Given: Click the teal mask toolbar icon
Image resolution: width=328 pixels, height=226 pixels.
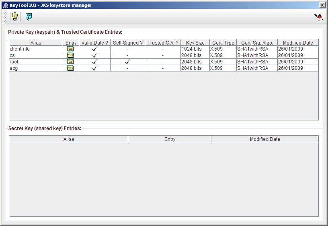Looking at the screenshot, I should (29, 16).
